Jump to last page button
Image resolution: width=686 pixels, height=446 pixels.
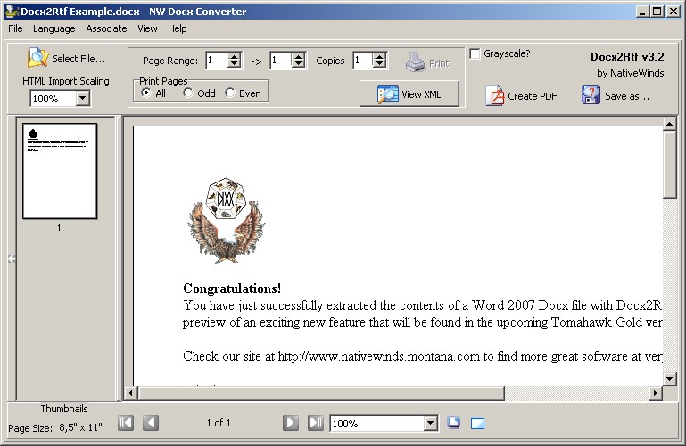pos(316,423)
